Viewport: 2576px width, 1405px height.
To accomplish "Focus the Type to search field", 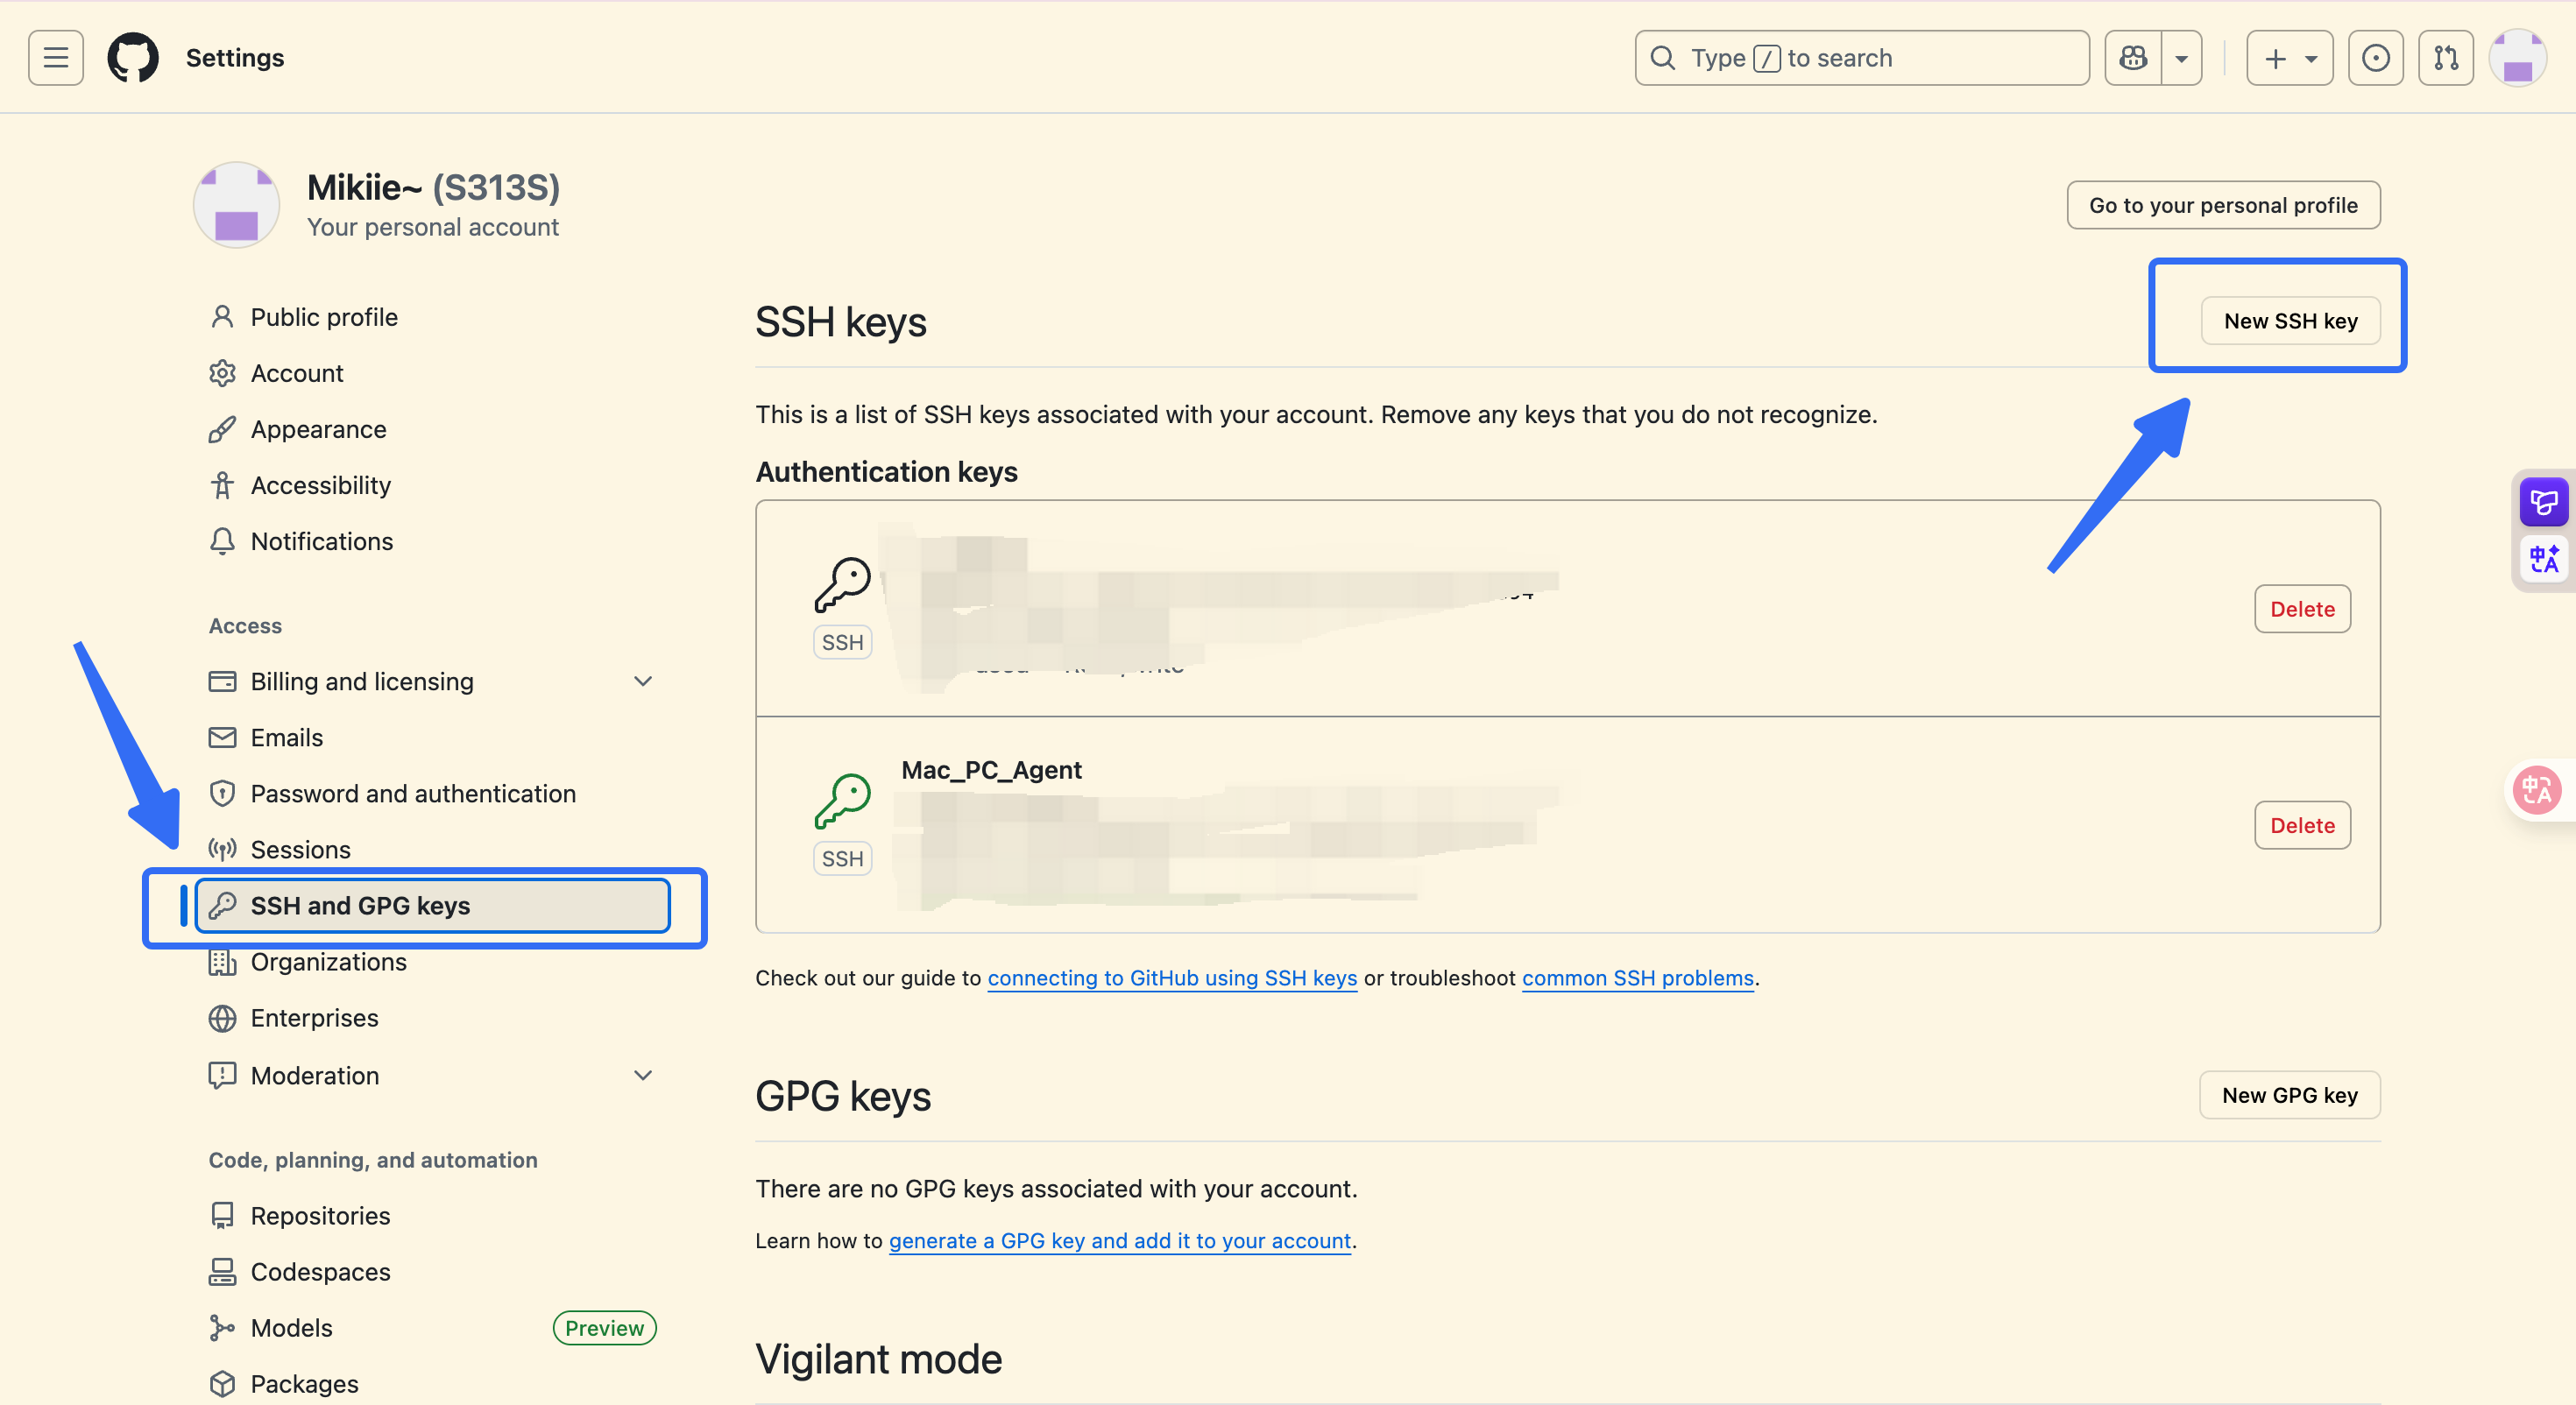I will point(1860,58).
